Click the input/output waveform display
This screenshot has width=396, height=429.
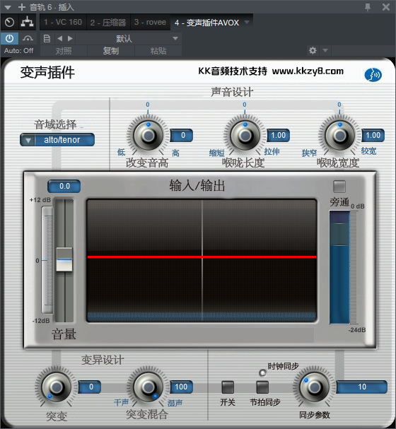202,261
